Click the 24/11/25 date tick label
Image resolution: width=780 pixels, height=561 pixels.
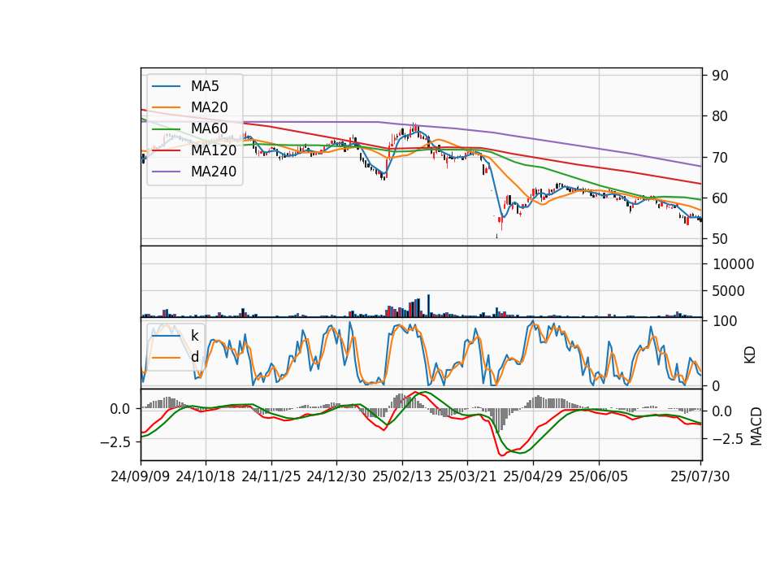click(x=271, y=476)
